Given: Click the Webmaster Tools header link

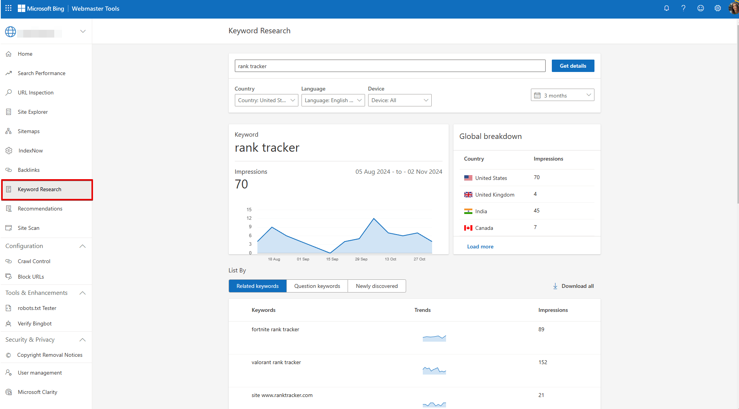Looking at the screenshot, I should coord(95,9).
